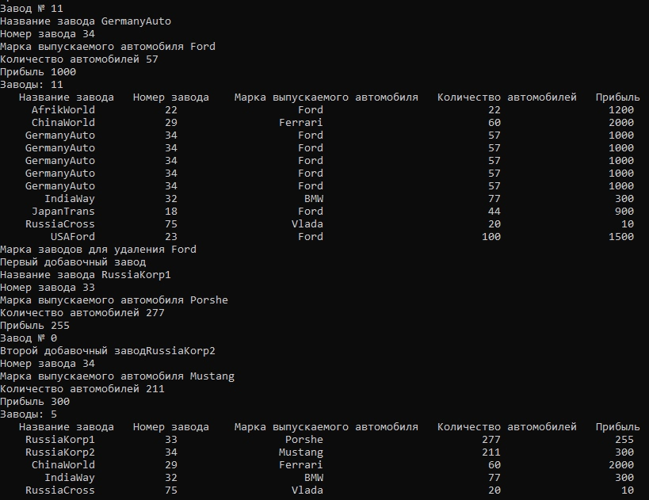Click the line "Количество автомобилей 211"
The width and height of the screenshot is (649, 500).
pos(82,389)
